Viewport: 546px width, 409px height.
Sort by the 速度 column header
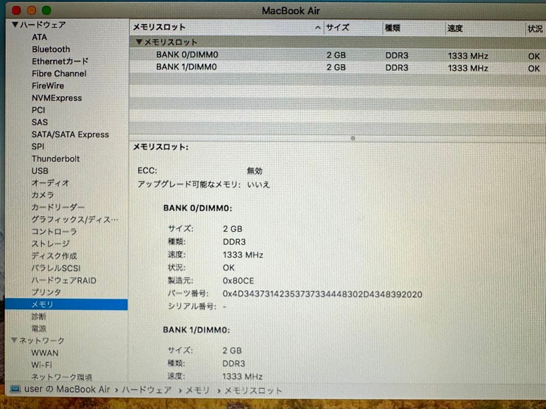click(455, 28)
